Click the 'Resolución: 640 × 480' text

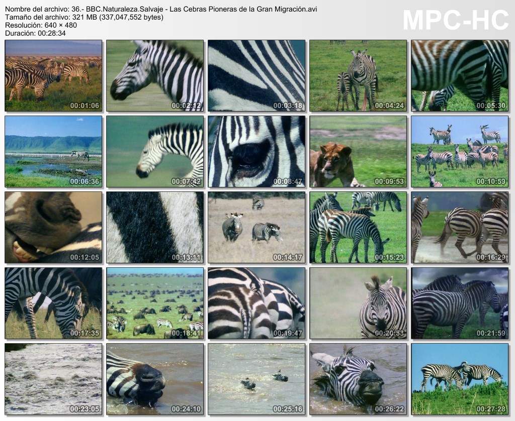41,25
